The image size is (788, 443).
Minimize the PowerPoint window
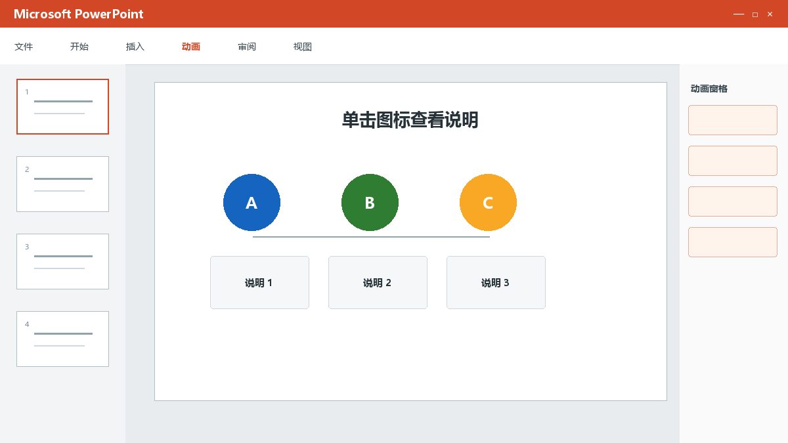pos(739,14)
